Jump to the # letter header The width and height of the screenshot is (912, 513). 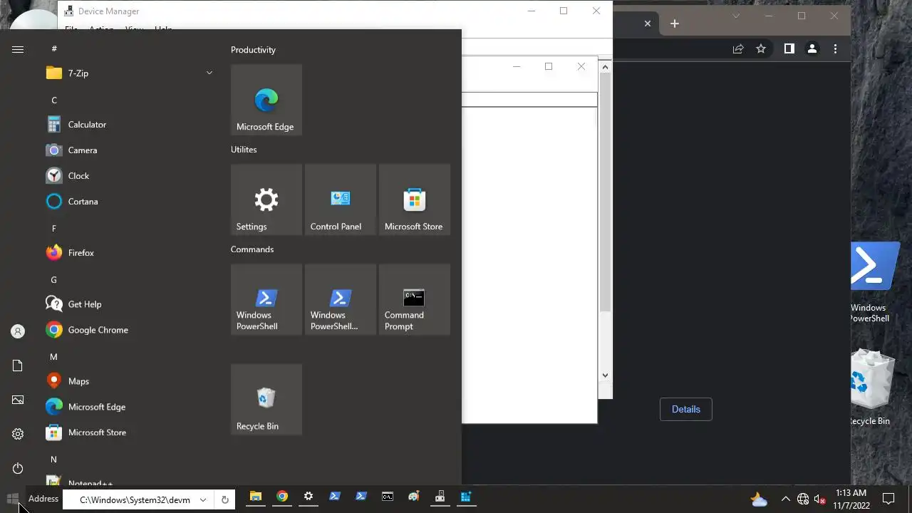(54, 48)
